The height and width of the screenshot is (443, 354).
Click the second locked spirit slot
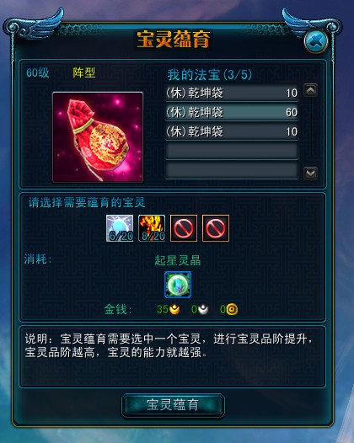click(216, 228)
